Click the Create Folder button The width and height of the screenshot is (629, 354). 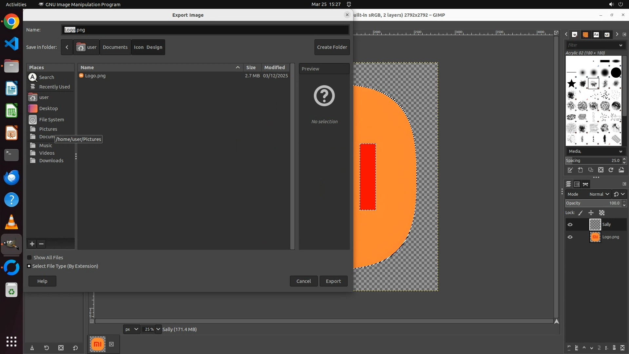[x=332, y=47]
